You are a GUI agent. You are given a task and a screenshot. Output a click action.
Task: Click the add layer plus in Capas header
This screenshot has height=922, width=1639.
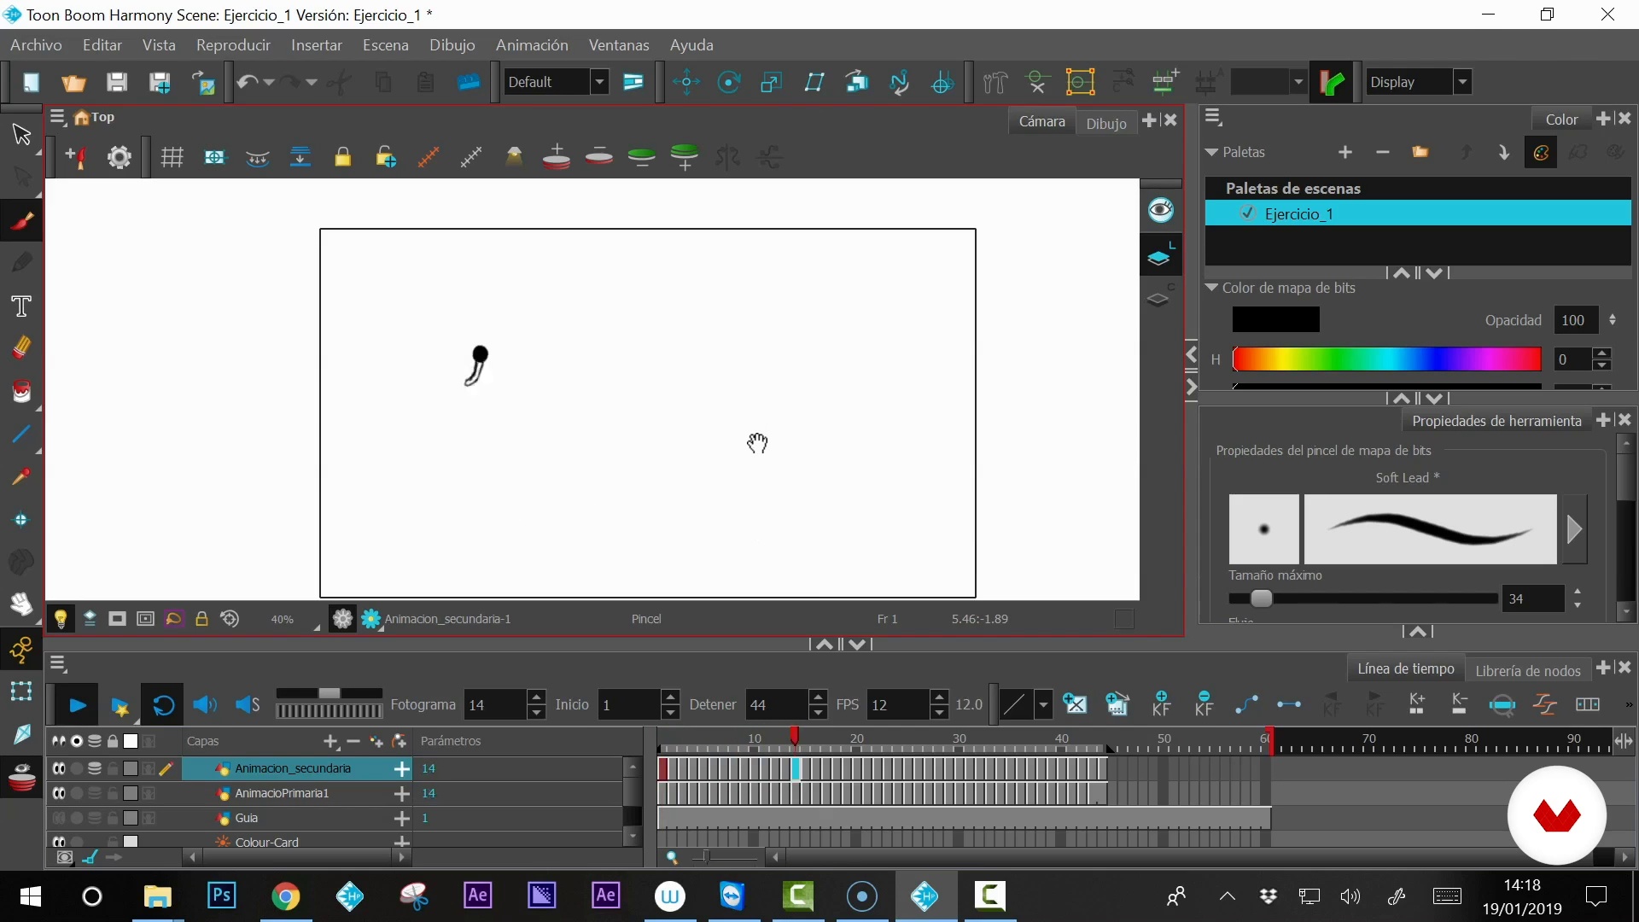(x=330, y=741)
